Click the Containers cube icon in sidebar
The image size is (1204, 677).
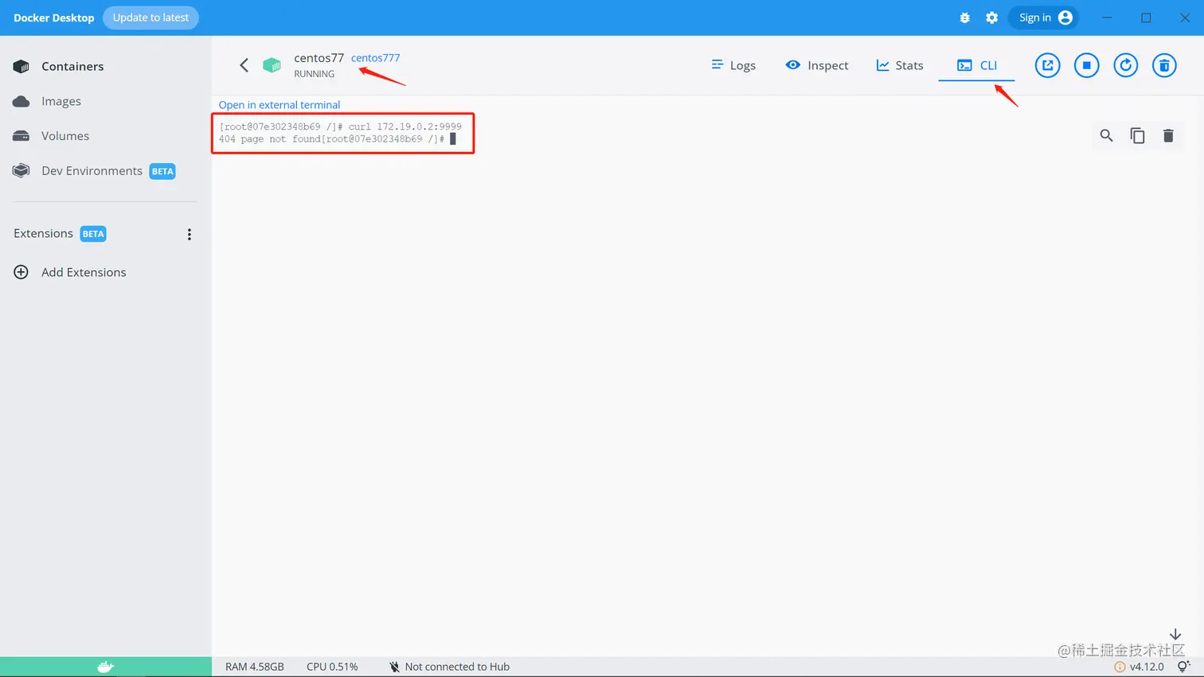click(21, 66)
